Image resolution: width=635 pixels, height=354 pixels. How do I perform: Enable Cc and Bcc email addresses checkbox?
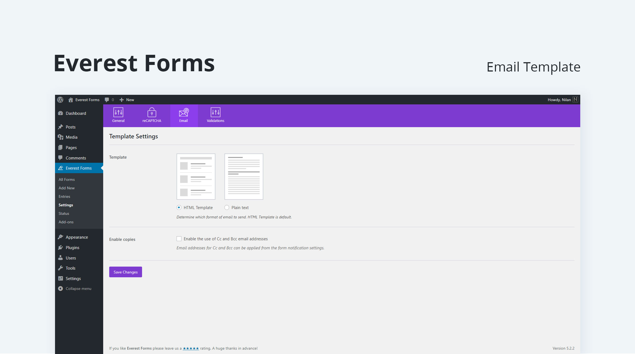[x=178, y=238]
